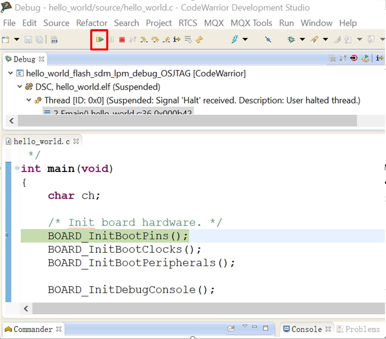The height and width of the screenshot is (339, 386).
Task: Click the Step Return icon
Action: (166, 40)
